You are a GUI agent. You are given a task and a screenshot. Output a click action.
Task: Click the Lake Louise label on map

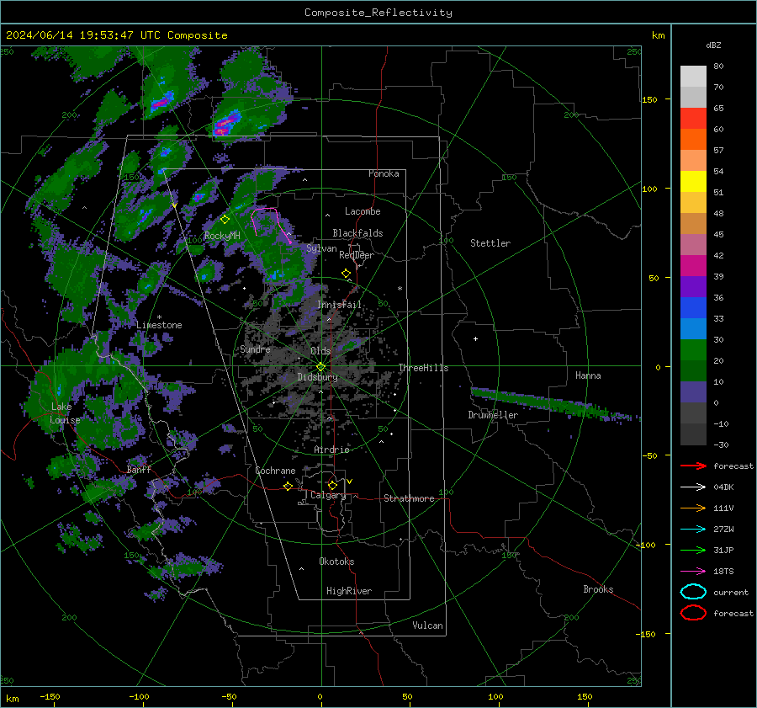[65, 413]
